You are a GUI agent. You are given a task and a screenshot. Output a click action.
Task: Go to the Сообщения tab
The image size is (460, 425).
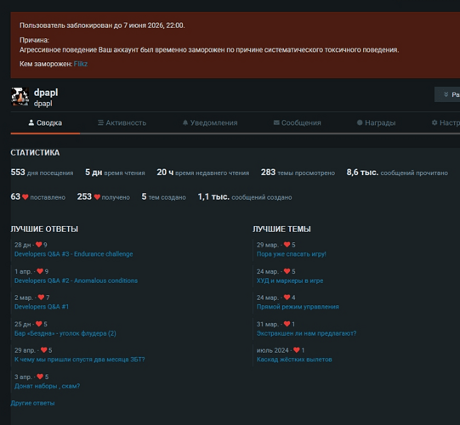(x=298, y=123)
